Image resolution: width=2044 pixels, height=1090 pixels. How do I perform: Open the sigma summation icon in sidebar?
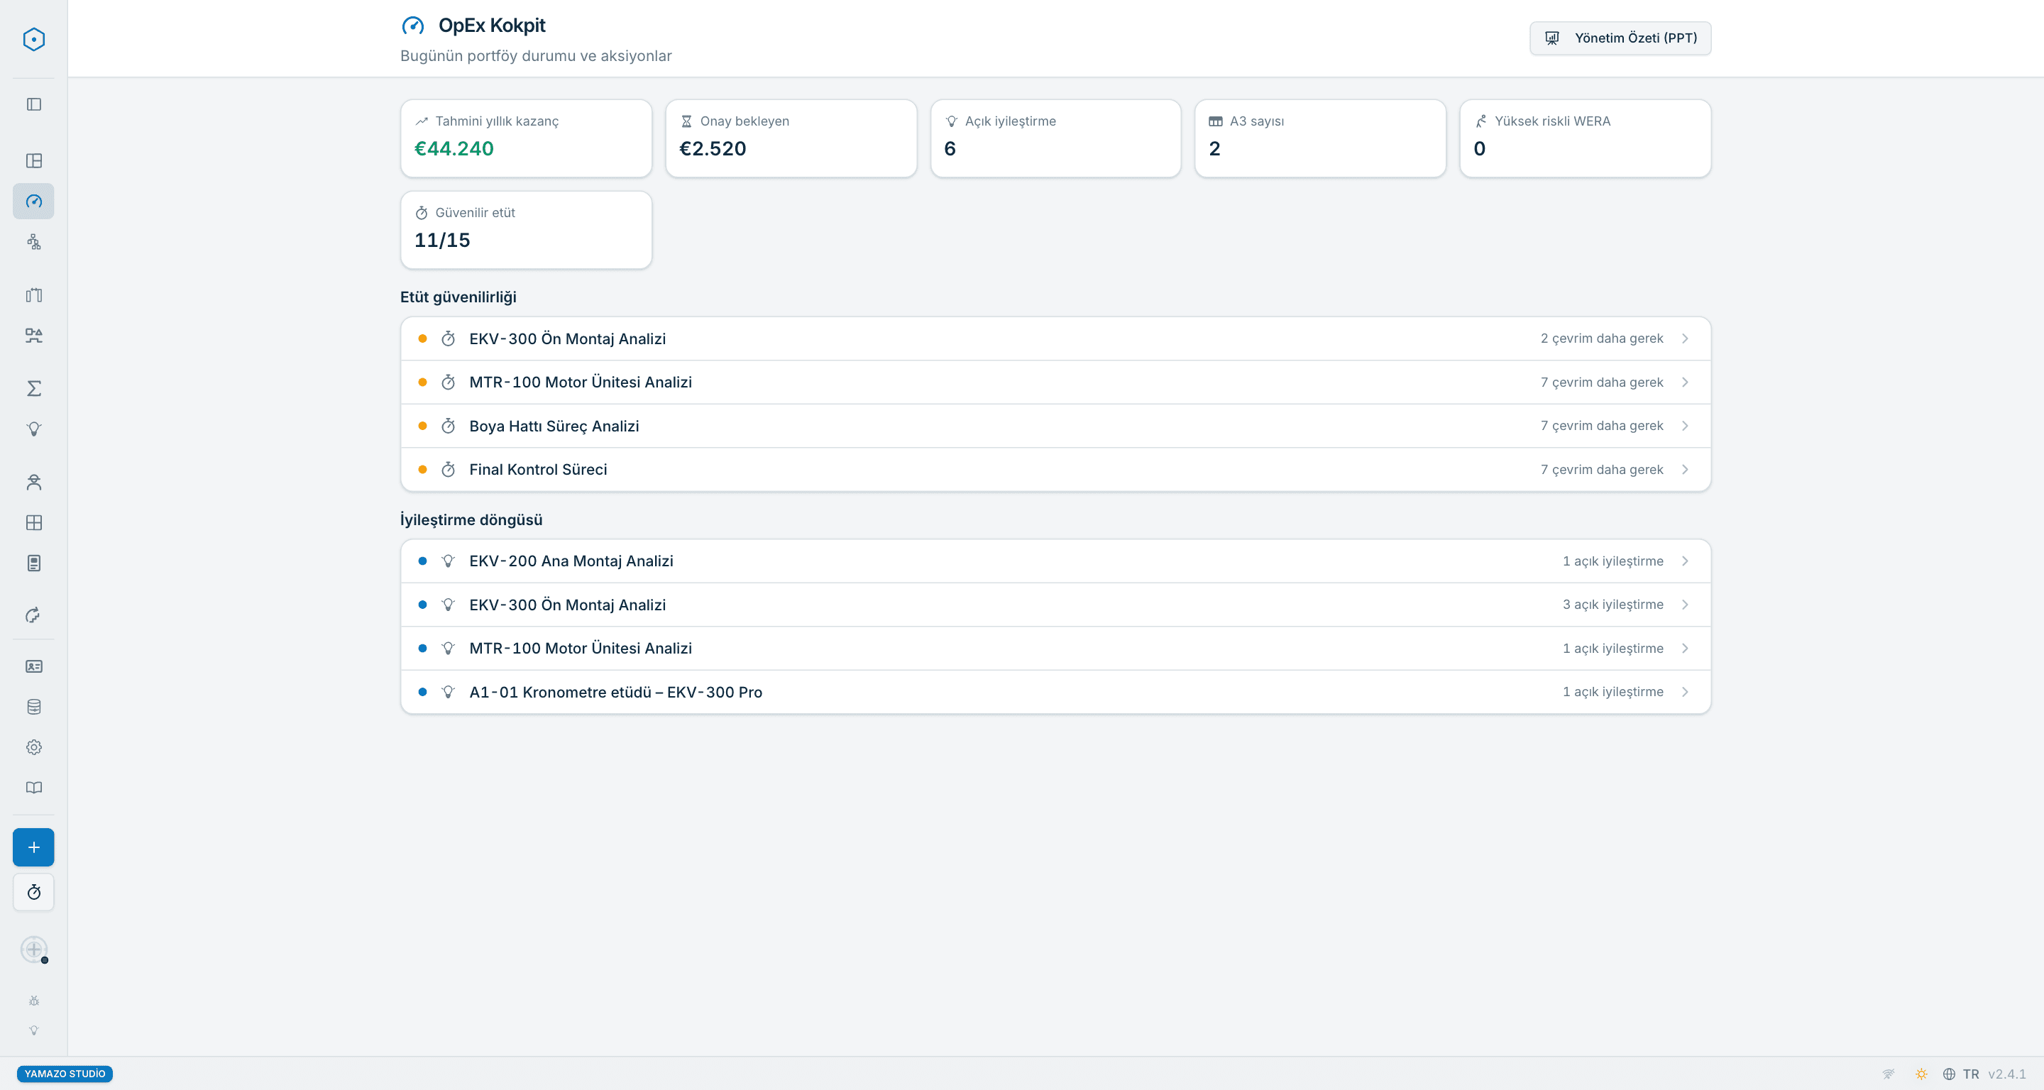click(33, 389)
